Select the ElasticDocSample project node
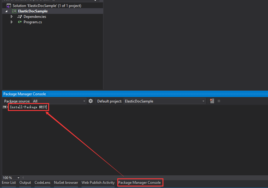The width and height of the screenshot is (268, 188). click(x=33, y=11)
